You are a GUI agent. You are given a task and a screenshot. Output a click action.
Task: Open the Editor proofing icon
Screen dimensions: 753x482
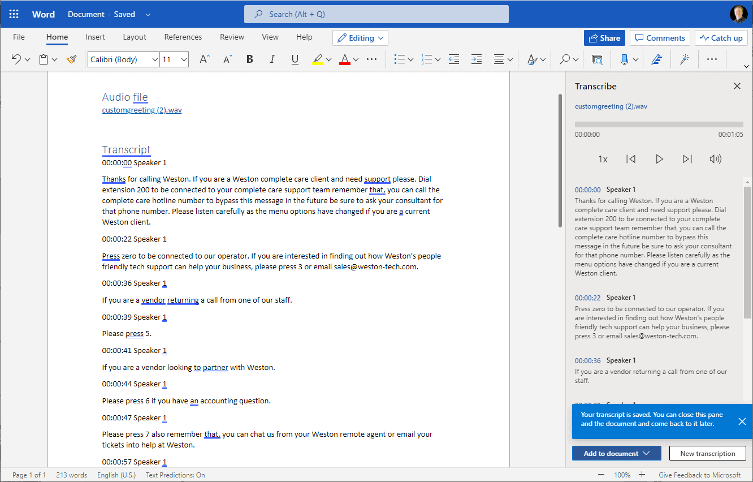pos(656,59)
